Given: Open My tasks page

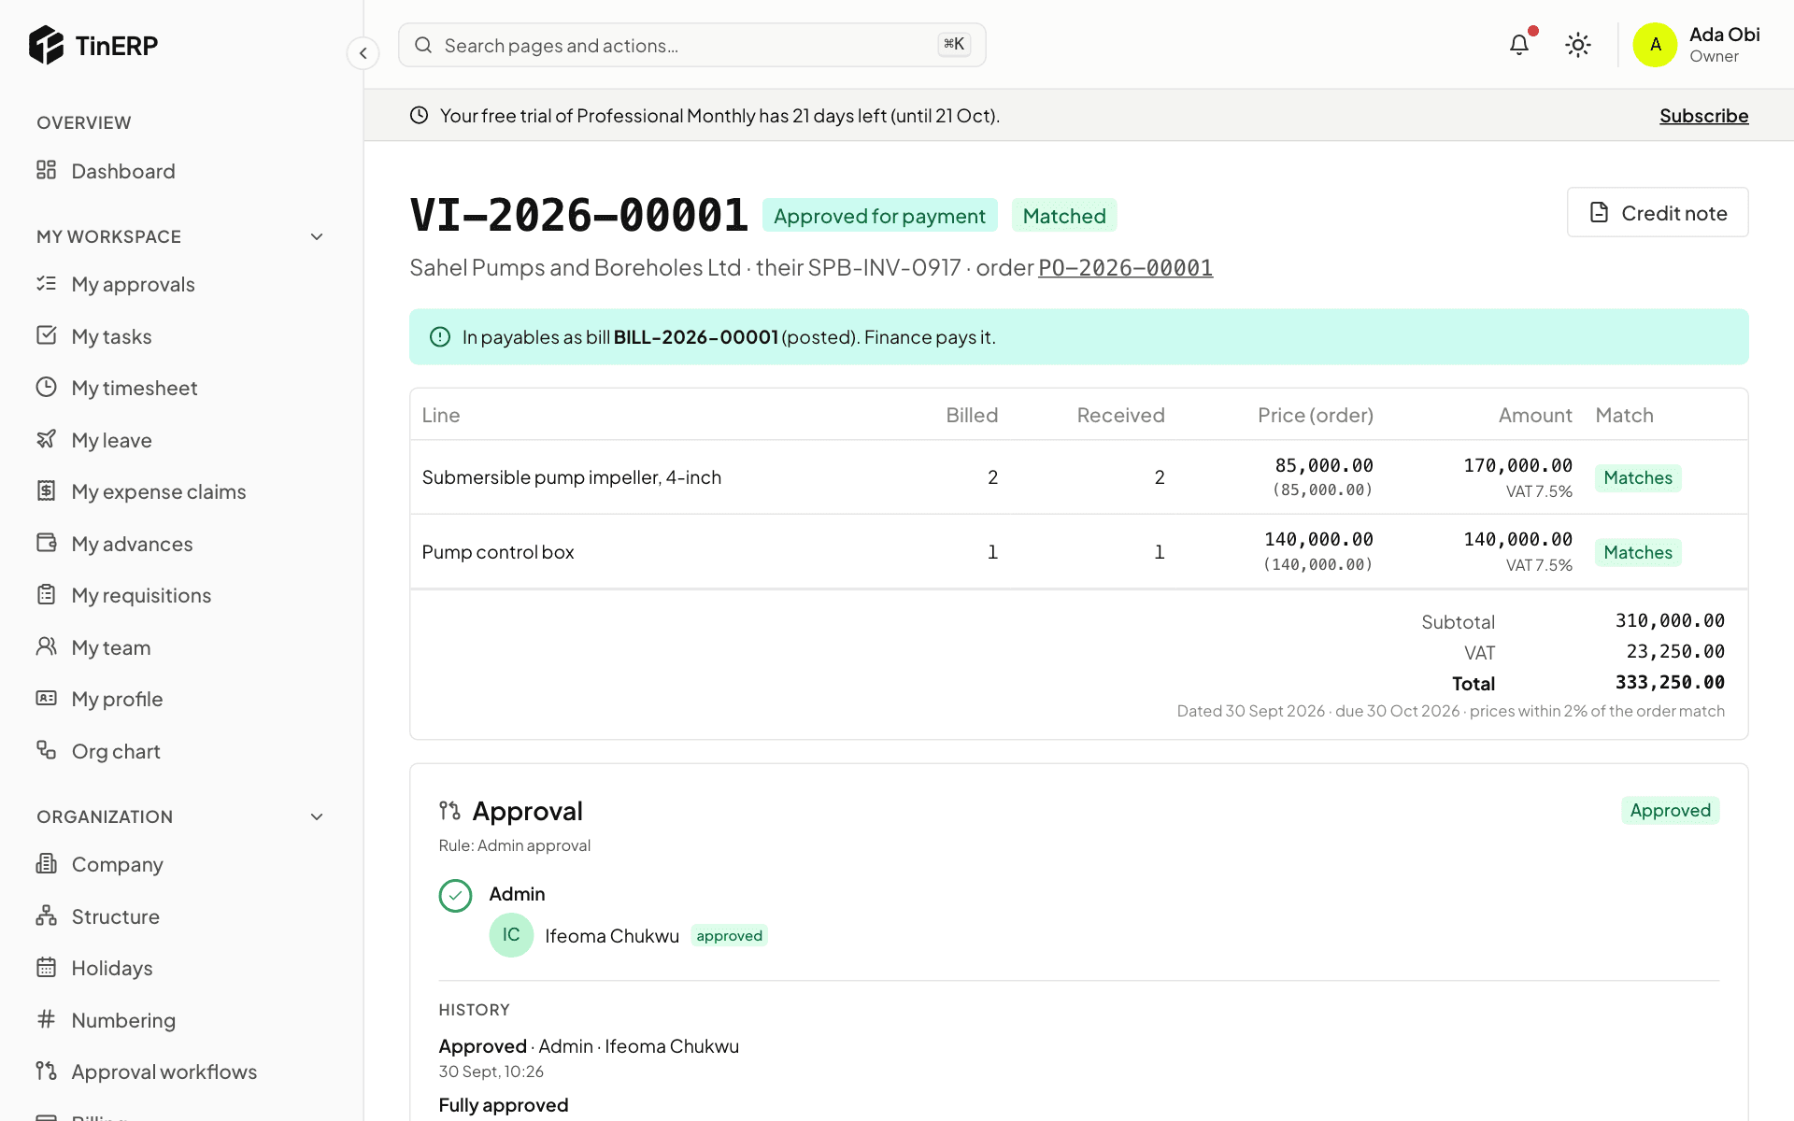Looking at the screenshot, I should [x=111, y=336].
